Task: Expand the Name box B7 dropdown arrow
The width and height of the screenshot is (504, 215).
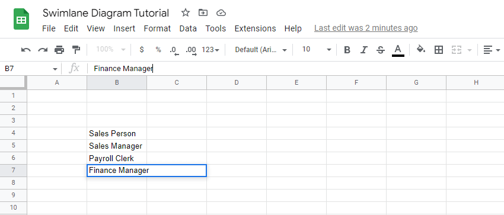Action: tap(55, 69)
